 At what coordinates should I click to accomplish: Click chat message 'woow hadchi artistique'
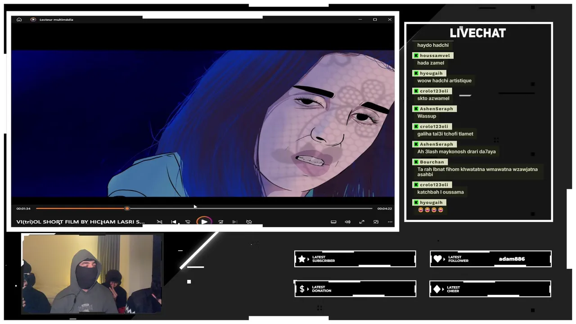click(444, 81)
